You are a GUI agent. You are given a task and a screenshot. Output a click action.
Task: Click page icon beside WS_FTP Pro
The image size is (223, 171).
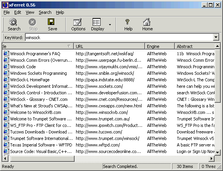[7, 125]
